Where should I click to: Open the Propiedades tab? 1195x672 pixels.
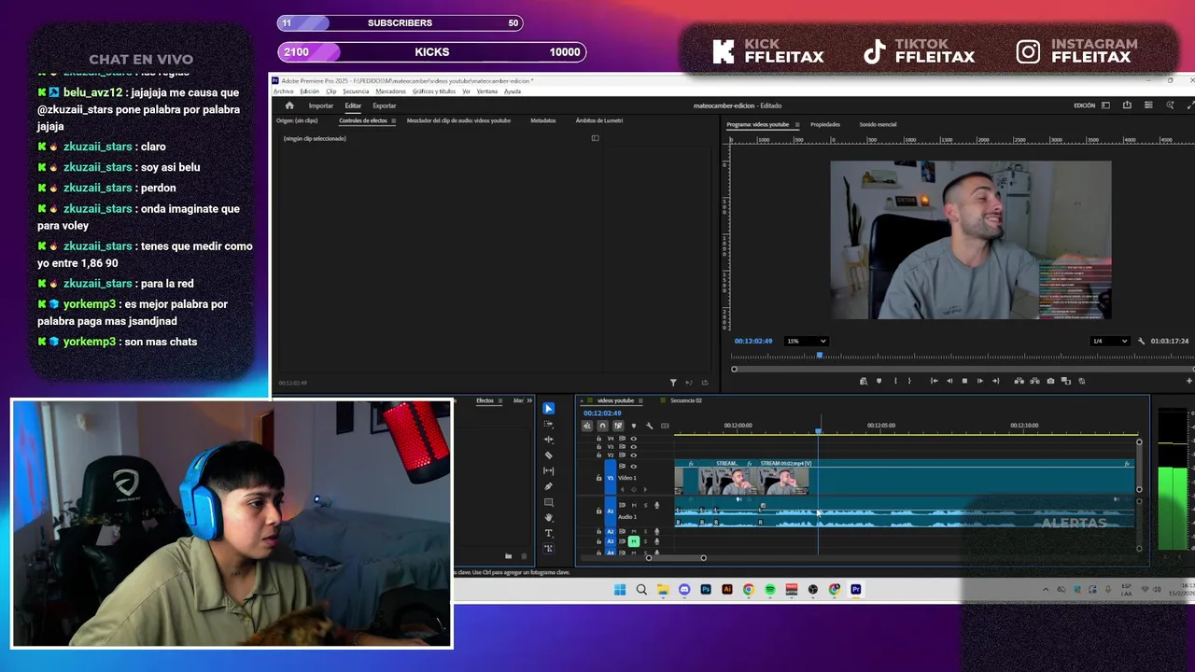point(825,125)
